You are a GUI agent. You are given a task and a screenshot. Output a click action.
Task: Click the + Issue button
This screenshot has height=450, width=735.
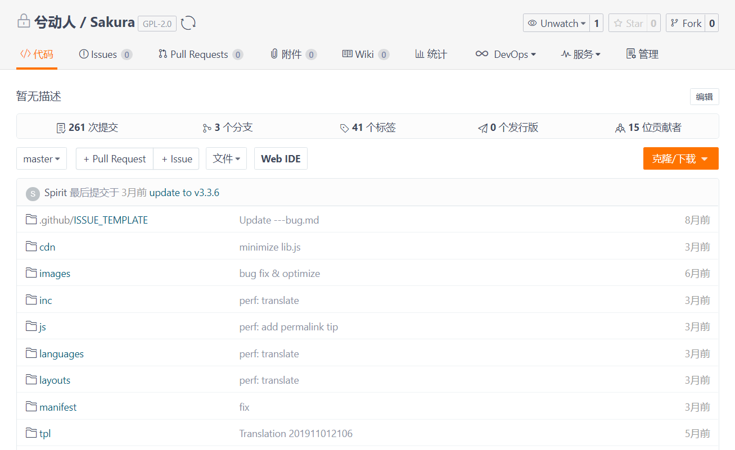(x=177, y=159)
